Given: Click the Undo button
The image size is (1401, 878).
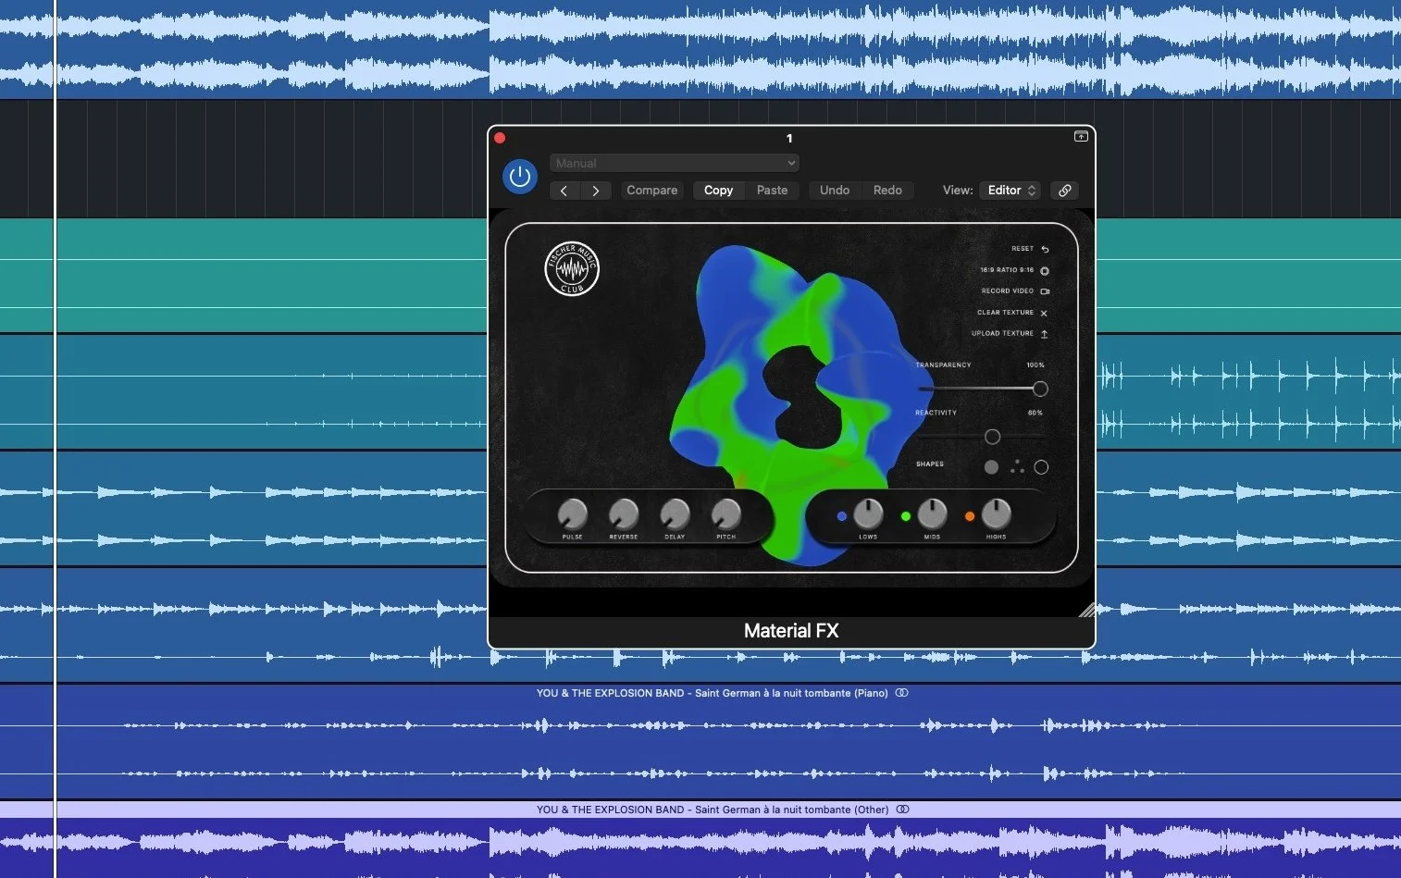Looking at the screenshot, I should click(835, 191).
